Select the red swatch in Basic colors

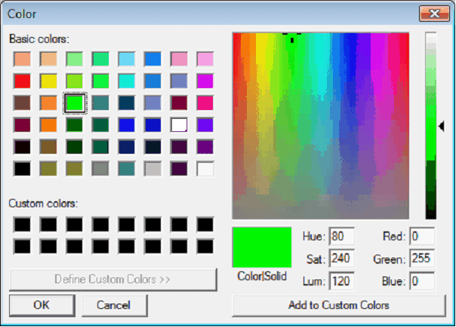(22, 81)
